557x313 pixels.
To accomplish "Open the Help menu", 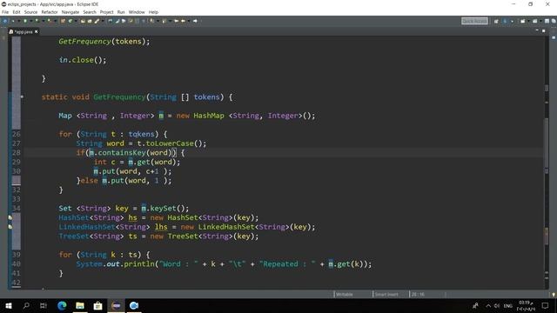I will [153, 12].
